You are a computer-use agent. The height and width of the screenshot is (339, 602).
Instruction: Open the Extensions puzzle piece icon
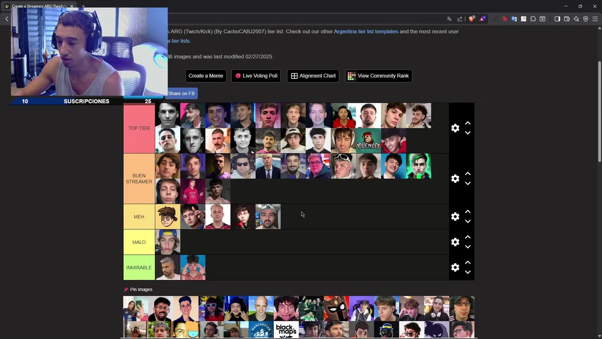coord(533,19)
